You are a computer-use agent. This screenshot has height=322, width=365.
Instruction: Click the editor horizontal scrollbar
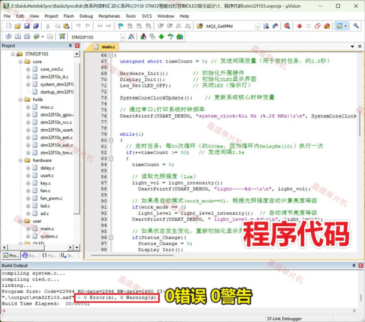click(132, 255)
